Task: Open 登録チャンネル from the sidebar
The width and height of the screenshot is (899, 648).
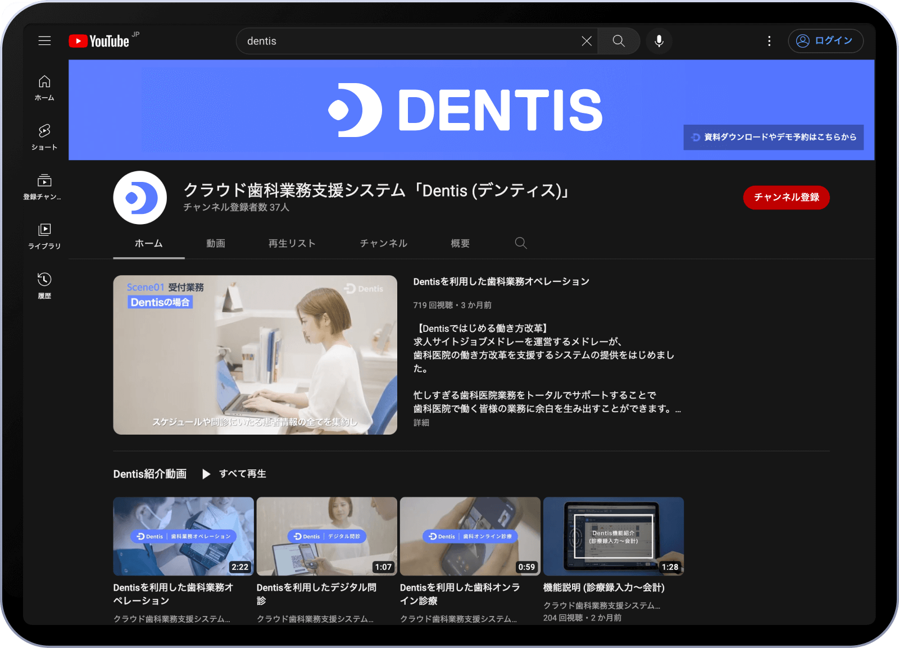Action: (44, 185)
